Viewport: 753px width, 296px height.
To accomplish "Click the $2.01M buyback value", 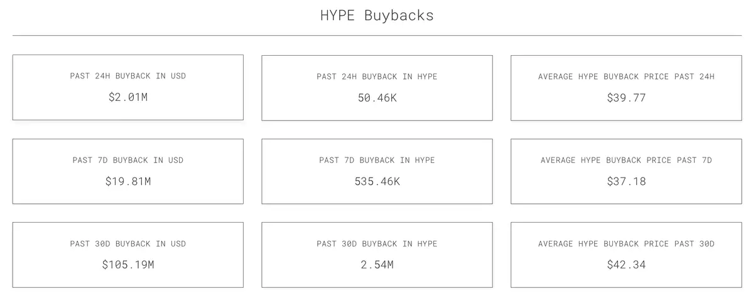I will tap(128, 98).
